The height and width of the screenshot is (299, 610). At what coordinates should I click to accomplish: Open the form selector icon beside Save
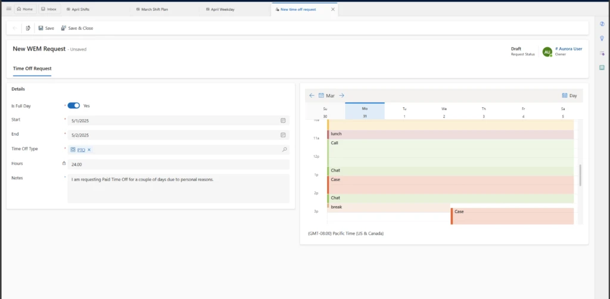pyautogui.click(x=28, y=28)
